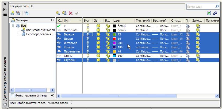Image resolution: width=222 pixels, height=109 pixels.
Task: Open linetype Continuous for layer 0
Action: (143, 26)
